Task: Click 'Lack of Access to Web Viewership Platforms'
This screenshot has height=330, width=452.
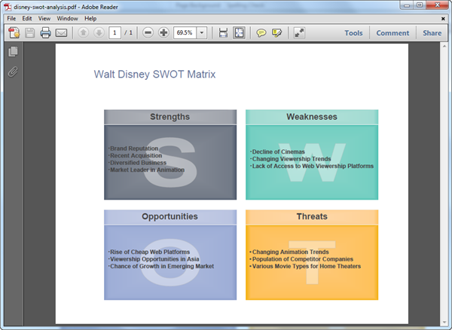Action: tap(313, 167)
